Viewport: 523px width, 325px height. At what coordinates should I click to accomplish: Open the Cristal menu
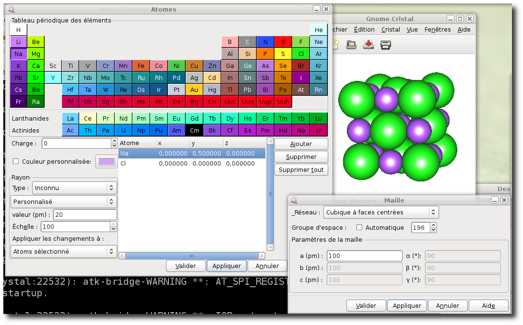tap(391, 30)
